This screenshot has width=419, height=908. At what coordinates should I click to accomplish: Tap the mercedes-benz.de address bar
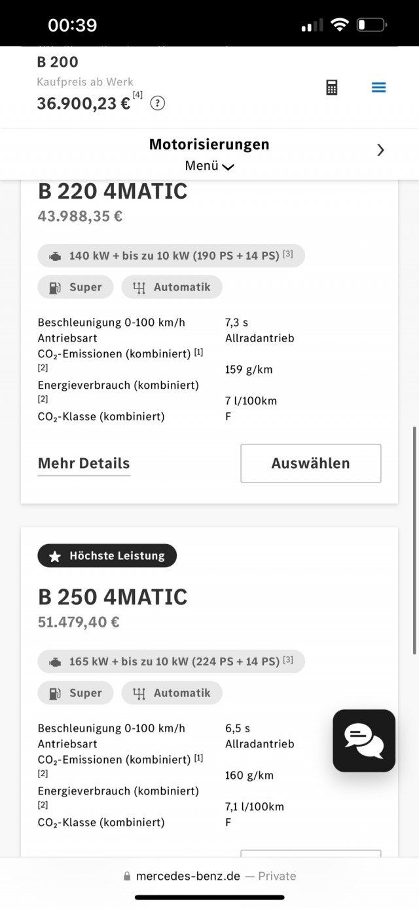coord(209,876)
